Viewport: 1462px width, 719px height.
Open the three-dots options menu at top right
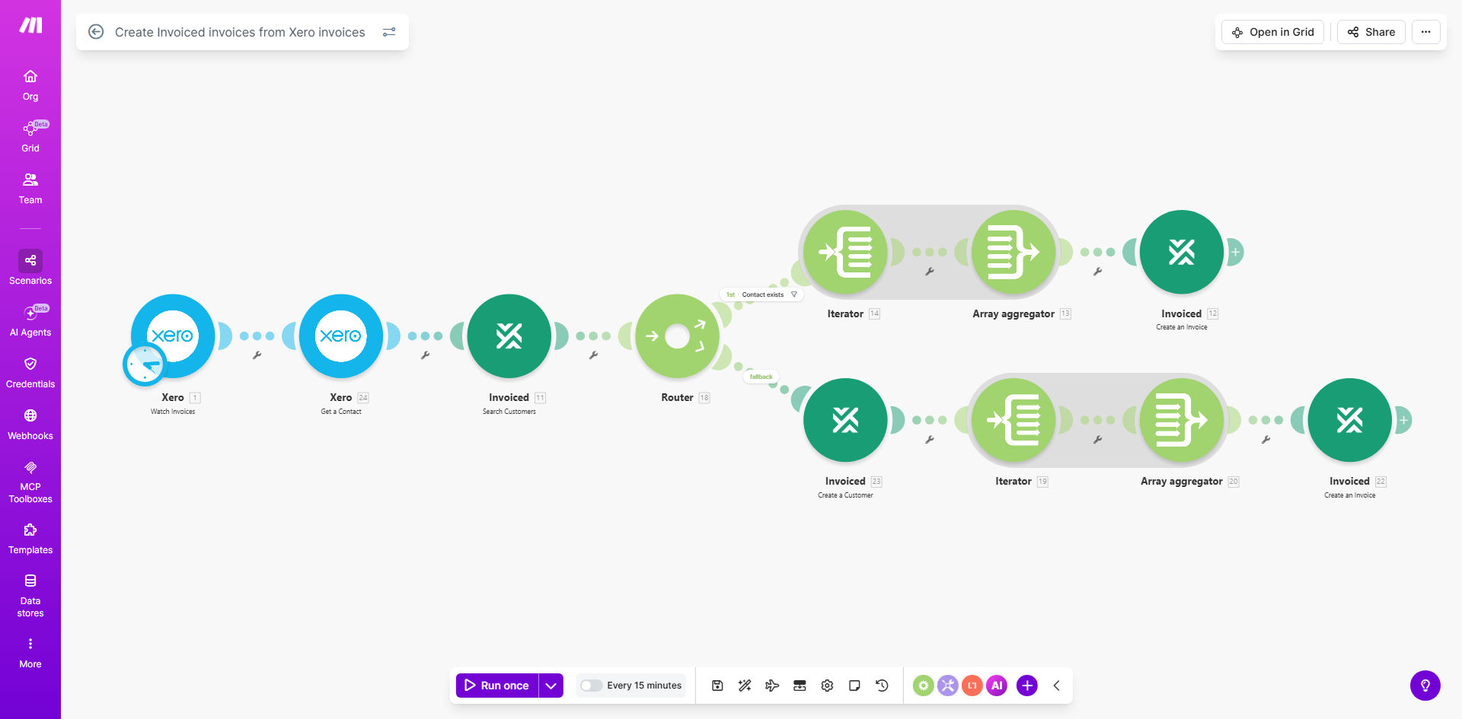pos(1426,32)
